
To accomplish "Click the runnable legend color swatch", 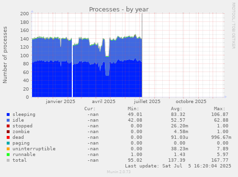I will click(x=8, y=155).
